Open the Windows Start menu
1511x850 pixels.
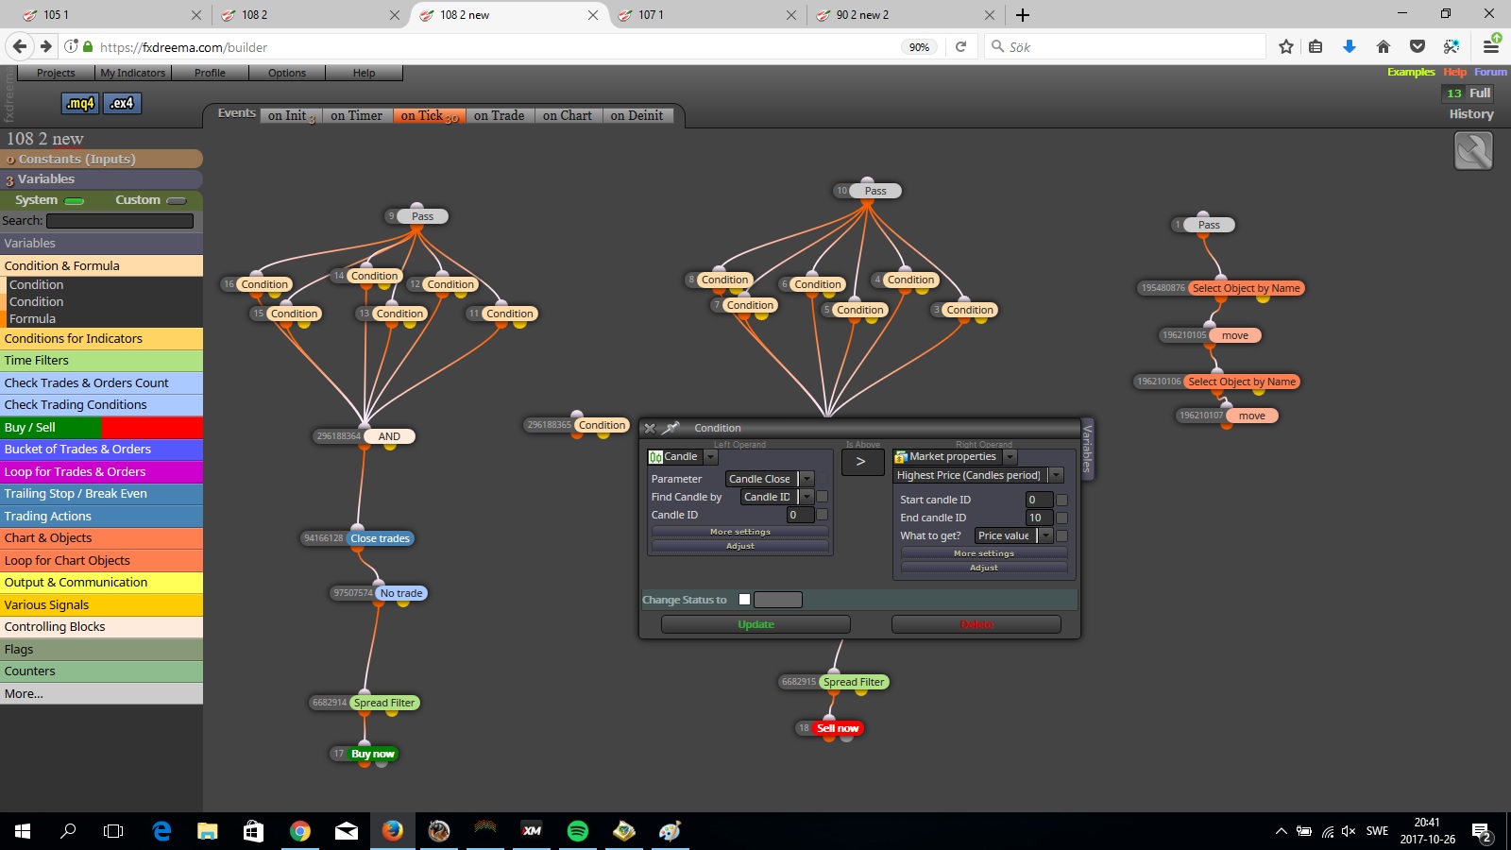pyautogui.click(x=23, y=831)
